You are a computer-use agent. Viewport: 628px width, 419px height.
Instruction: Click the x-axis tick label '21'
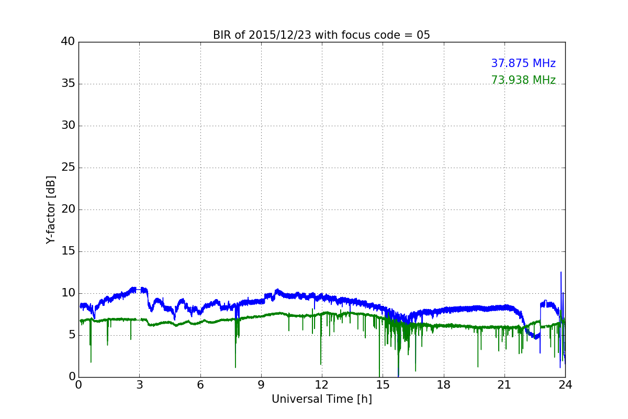504,385
